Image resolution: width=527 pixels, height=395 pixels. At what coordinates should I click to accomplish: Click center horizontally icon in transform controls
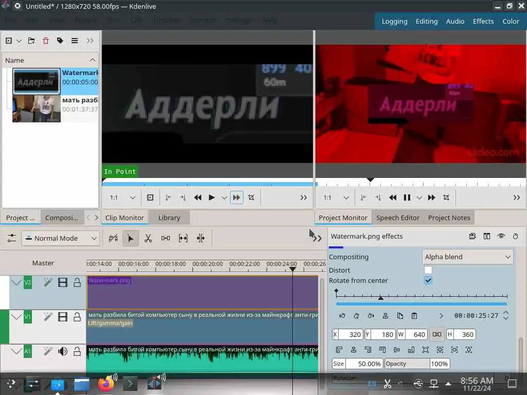click(x=353, y=350)
